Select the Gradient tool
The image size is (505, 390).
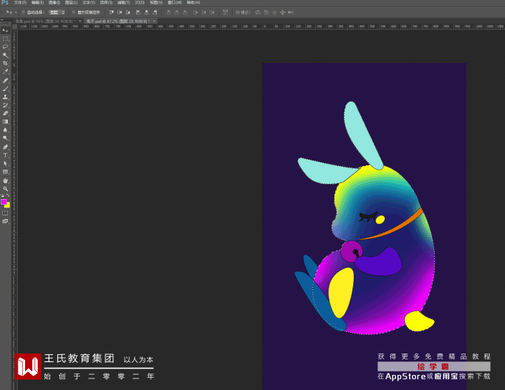[5, 122]
